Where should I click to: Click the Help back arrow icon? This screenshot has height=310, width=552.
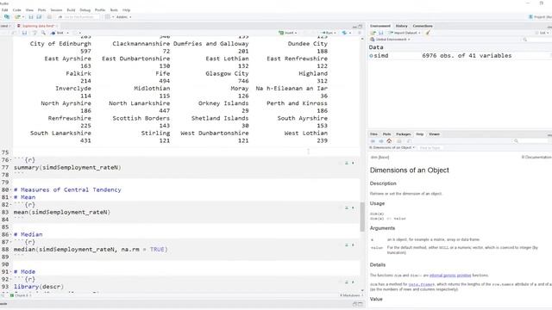click(373, 141)
